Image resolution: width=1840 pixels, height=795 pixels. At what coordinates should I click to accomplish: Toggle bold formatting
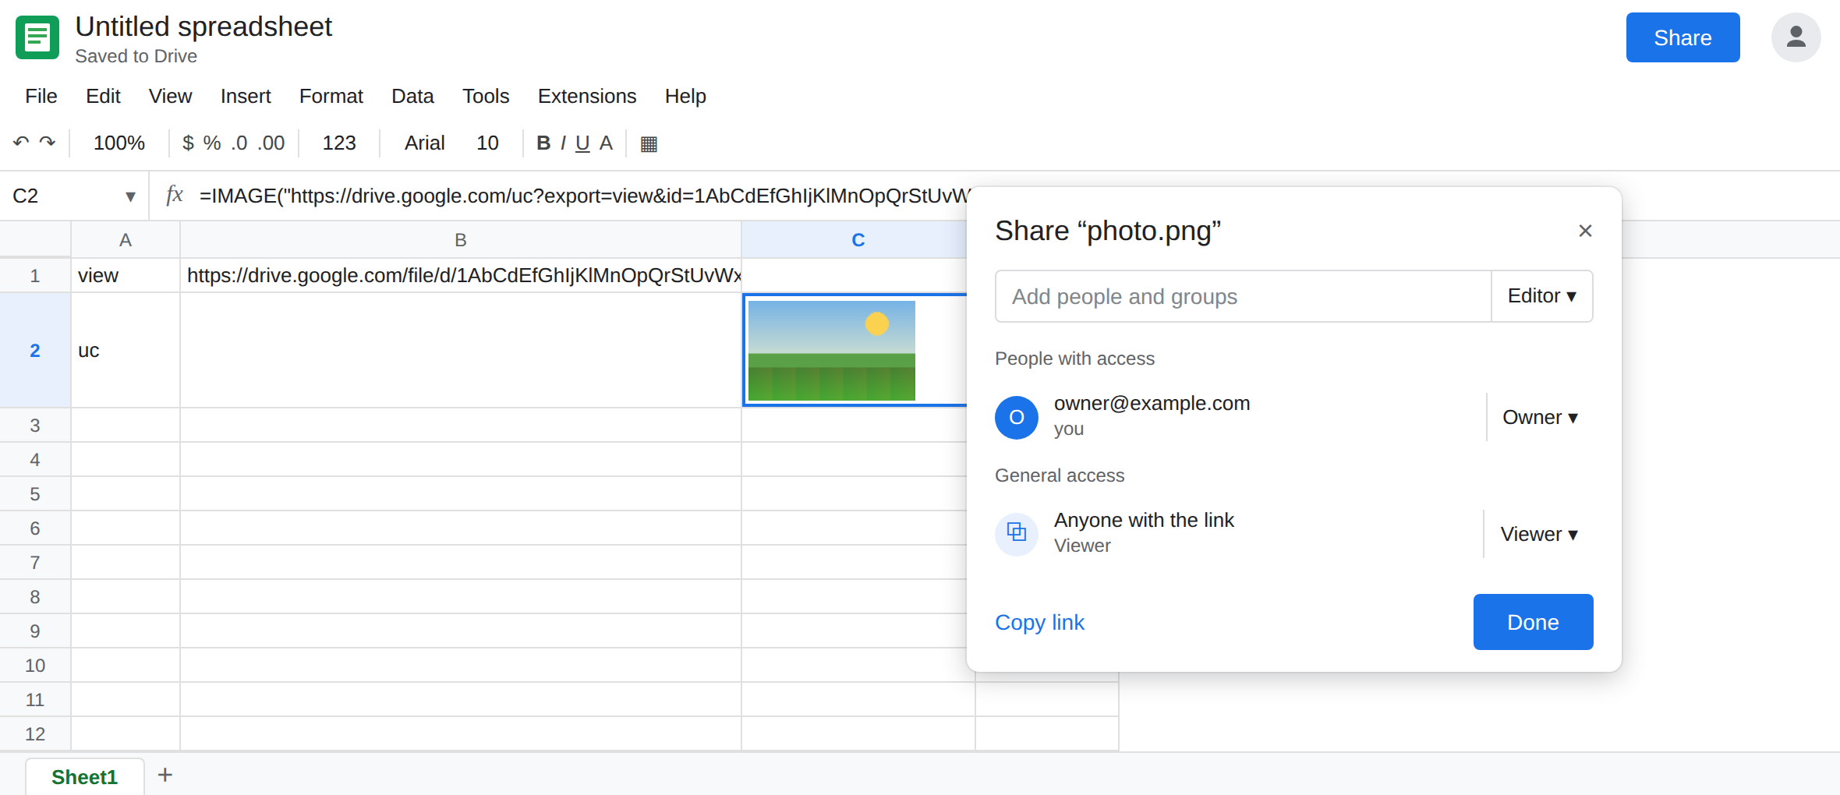[543, 143]
